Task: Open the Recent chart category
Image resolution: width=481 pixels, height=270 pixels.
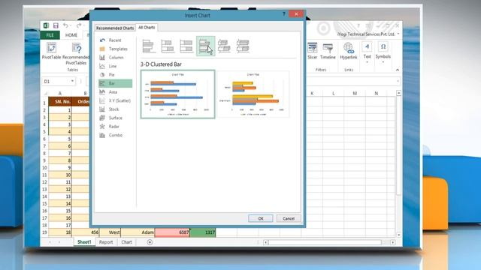Action: click(115, 40)
